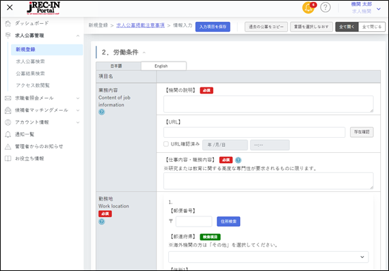The image size is (389, 271).
Task: Click 全て閉じる toggle button
Action: (x=372, y=27)
